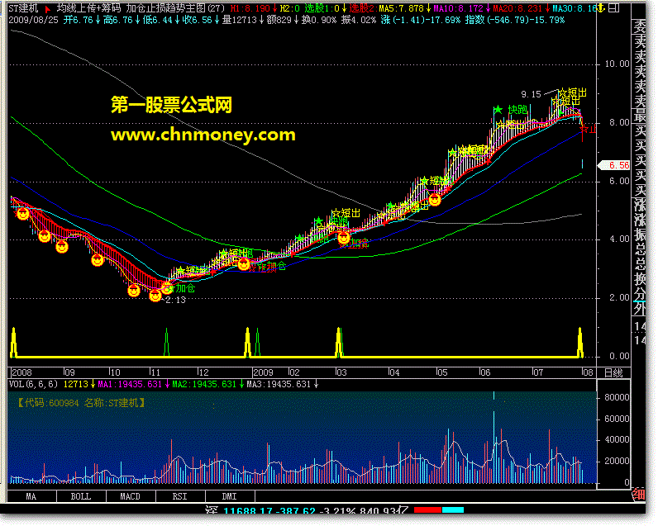The height and width of the screenshot is (526, 658).
Task: Click the 振4.02% amplitude value
Action: click(359, 20)
